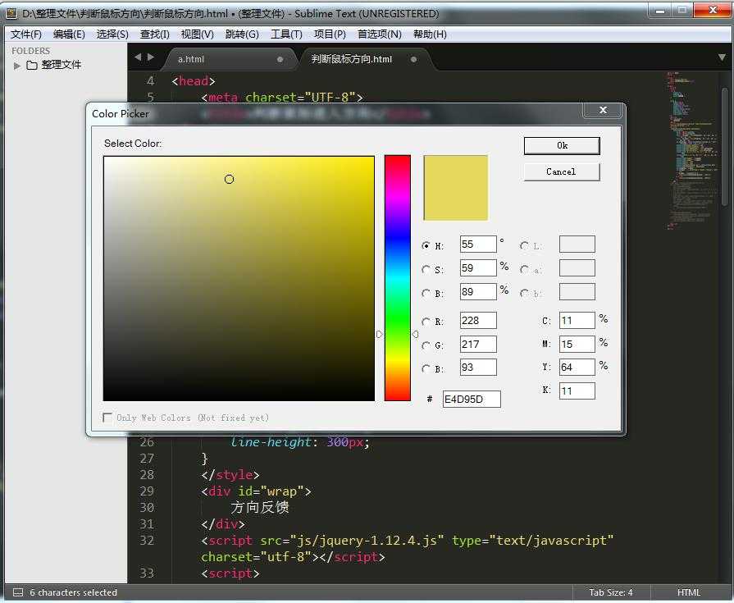Click the hex color field E4D95D
This screenshot has height=603, width=734.
tap(472, 400)
